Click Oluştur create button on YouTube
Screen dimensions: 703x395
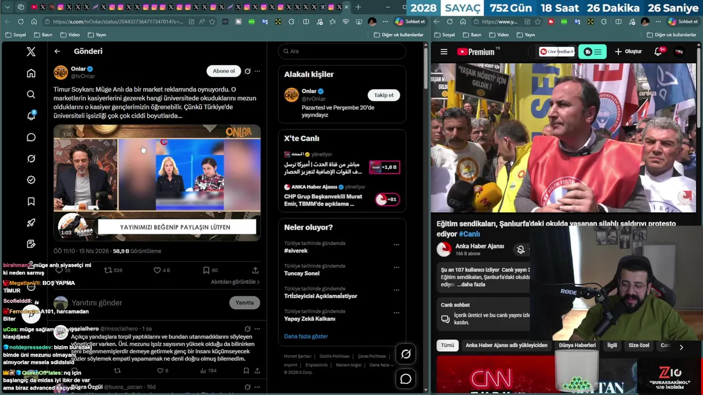click(628, 52)
